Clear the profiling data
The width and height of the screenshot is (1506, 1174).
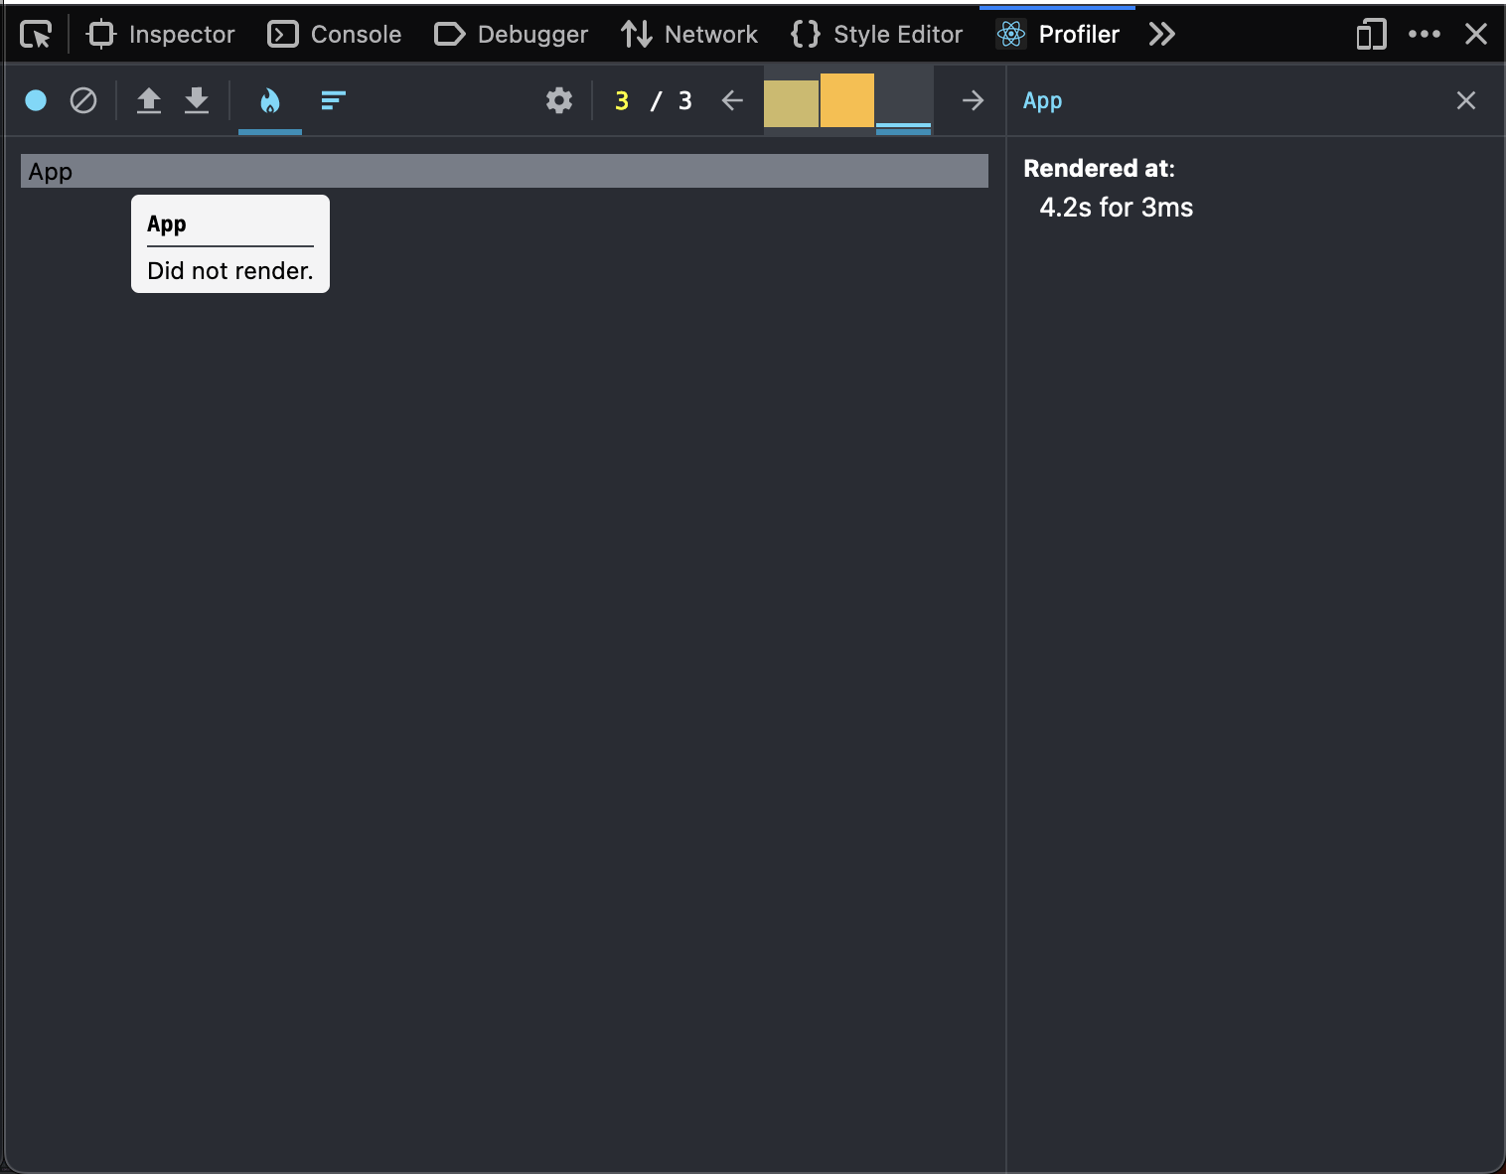[x=83, y=100]
